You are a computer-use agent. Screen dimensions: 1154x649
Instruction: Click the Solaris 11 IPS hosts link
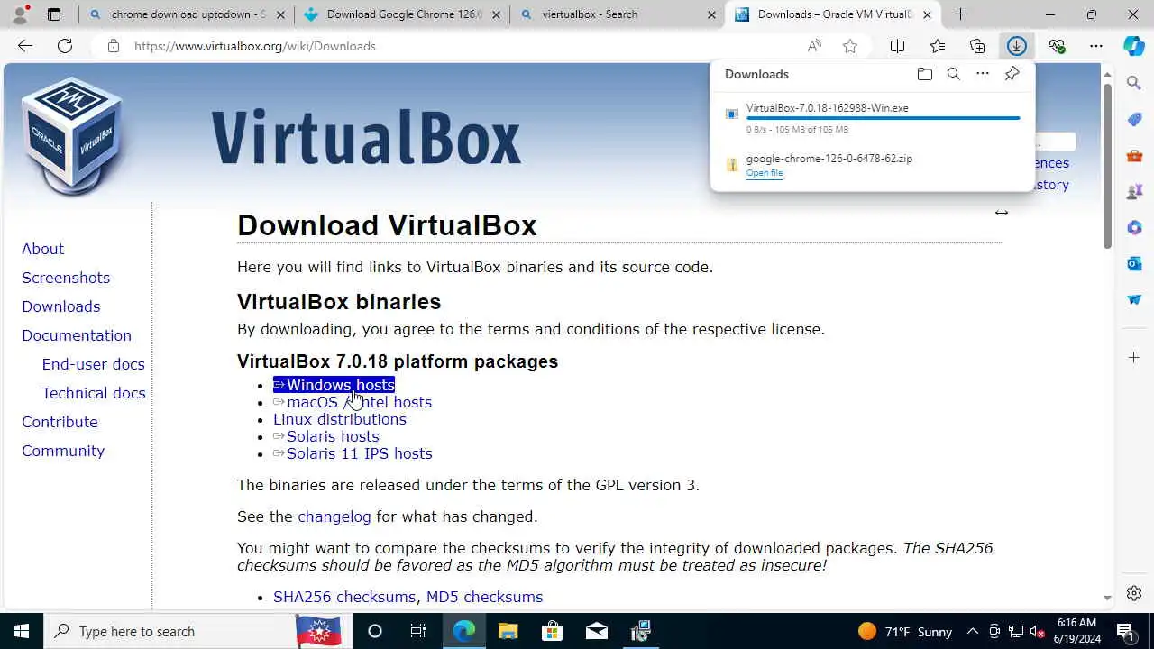[x=353, y=453]
